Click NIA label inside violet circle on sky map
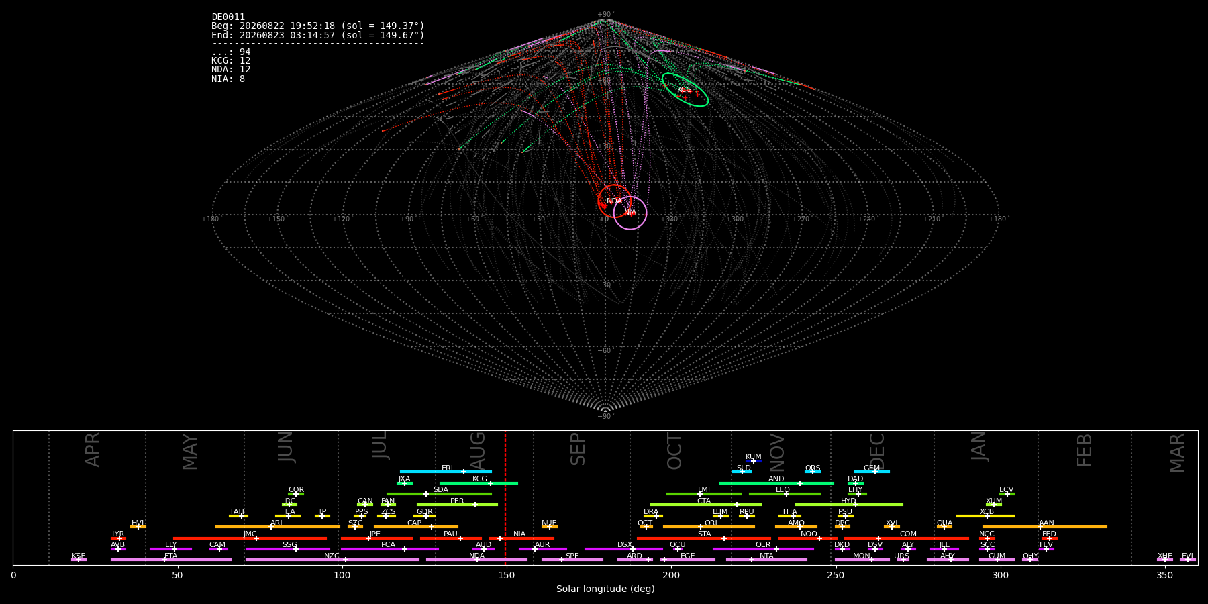This screenshot has width=1208, height=604. [x=630, y=213]
